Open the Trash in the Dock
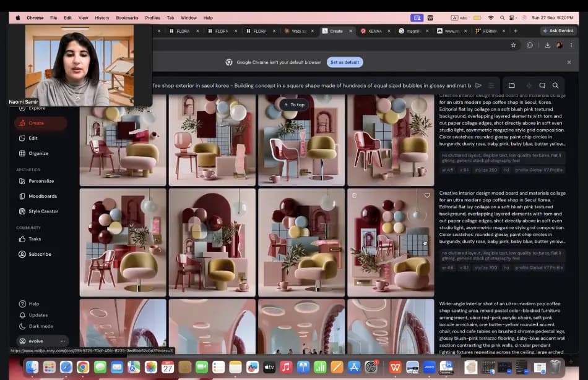The image size is (588, 380). click(555, 367)
